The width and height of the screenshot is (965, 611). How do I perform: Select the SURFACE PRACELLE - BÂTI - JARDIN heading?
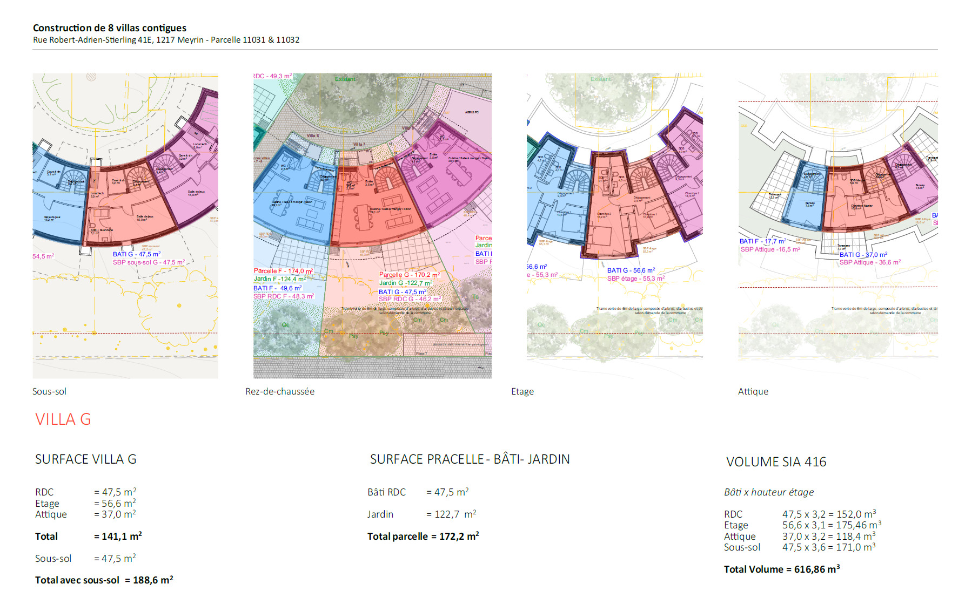coord(470,459)
